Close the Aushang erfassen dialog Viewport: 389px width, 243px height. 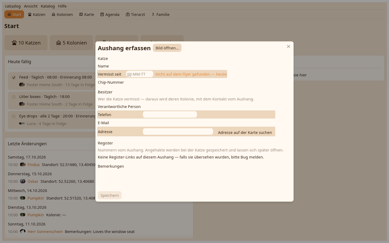coord(289,46)
